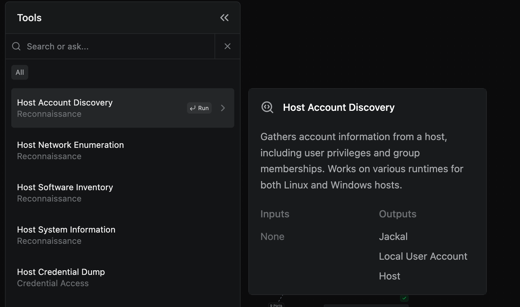Viewport: 520px width, 307px height.
Task: Click the Outputs column header
Action: pos(398,214)
